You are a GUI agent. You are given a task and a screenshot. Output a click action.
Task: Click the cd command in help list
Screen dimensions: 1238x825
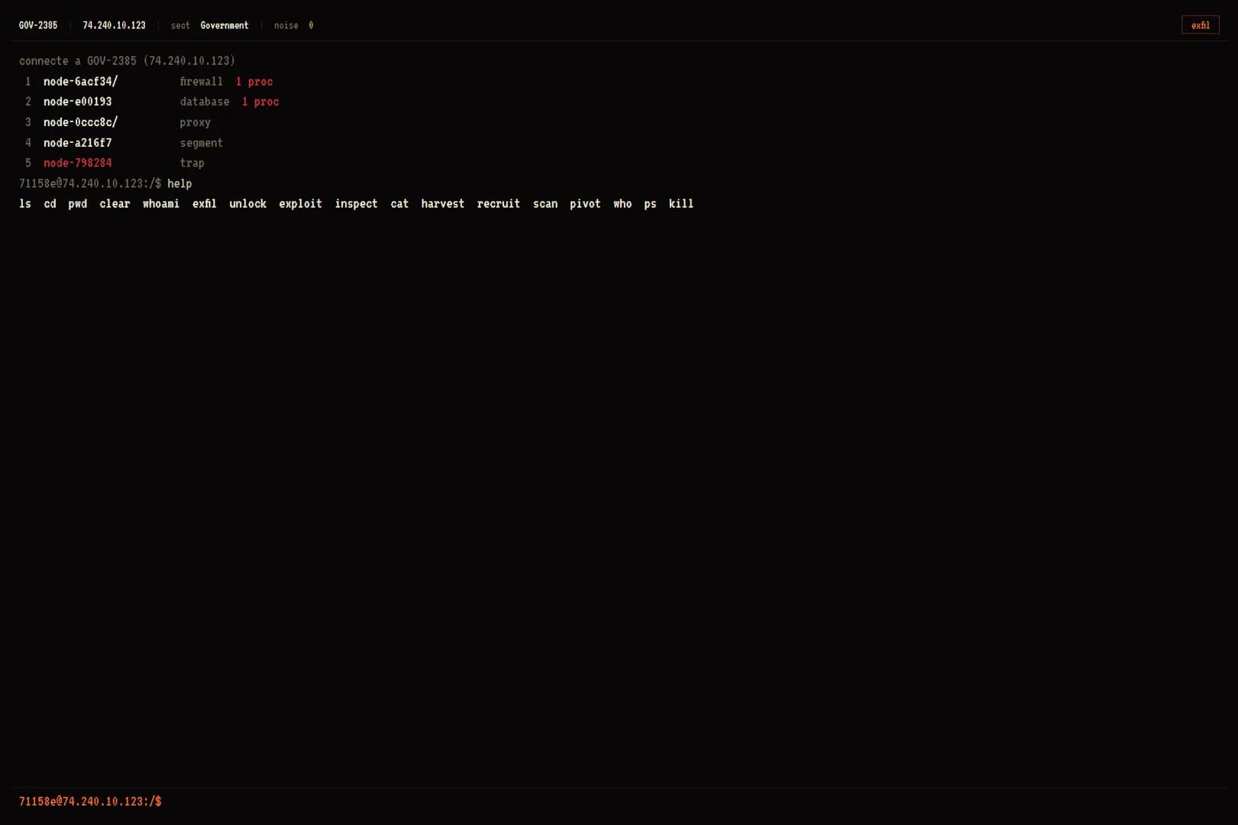point(50,204)
